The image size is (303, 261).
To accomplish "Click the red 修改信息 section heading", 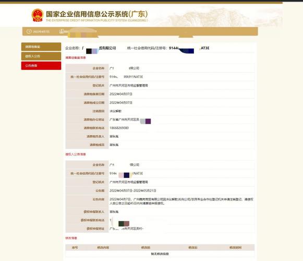I will (x=71, y=238).
